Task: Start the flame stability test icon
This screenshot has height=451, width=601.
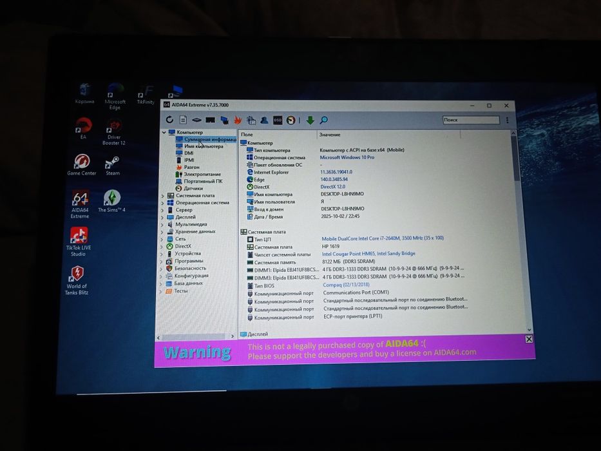Action: point(238,120)
